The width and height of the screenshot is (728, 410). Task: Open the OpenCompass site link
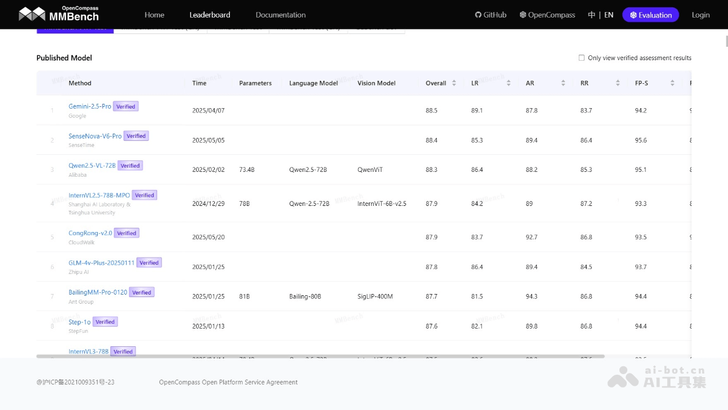[x=547, y=15]
